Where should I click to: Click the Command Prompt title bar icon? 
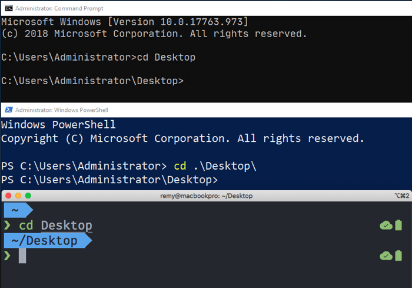(8, 8)
